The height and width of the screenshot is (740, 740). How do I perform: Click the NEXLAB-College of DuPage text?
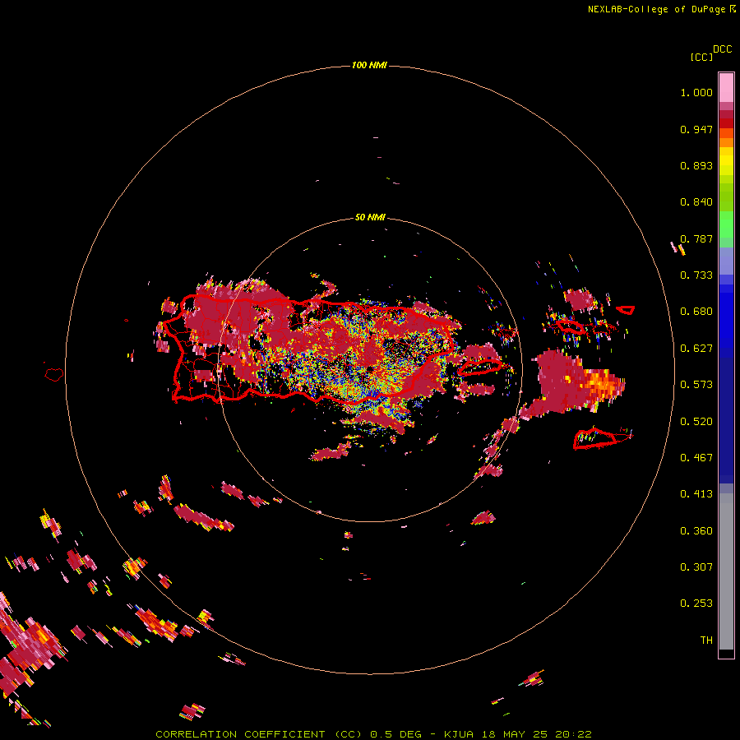(657, 9)
